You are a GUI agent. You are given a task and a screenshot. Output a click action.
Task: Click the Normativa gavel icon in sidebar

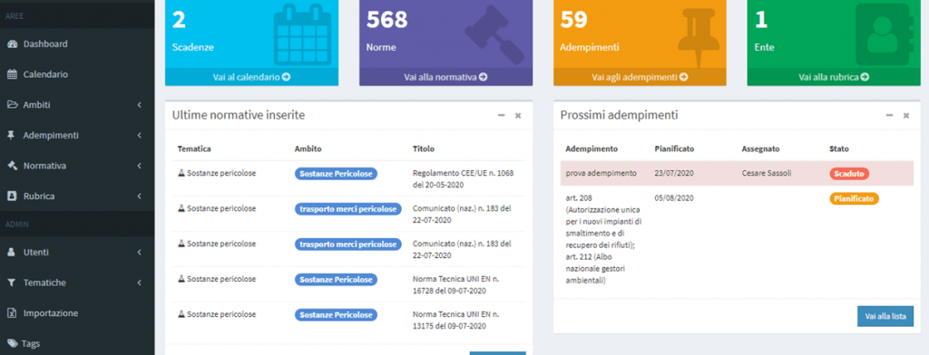pos(12,166)
